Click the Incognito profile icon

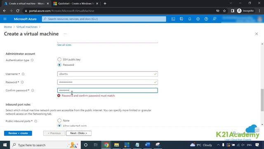click(239, 11)
